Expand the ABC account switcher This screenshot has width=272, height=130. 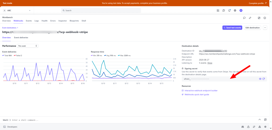pos(18,11)
